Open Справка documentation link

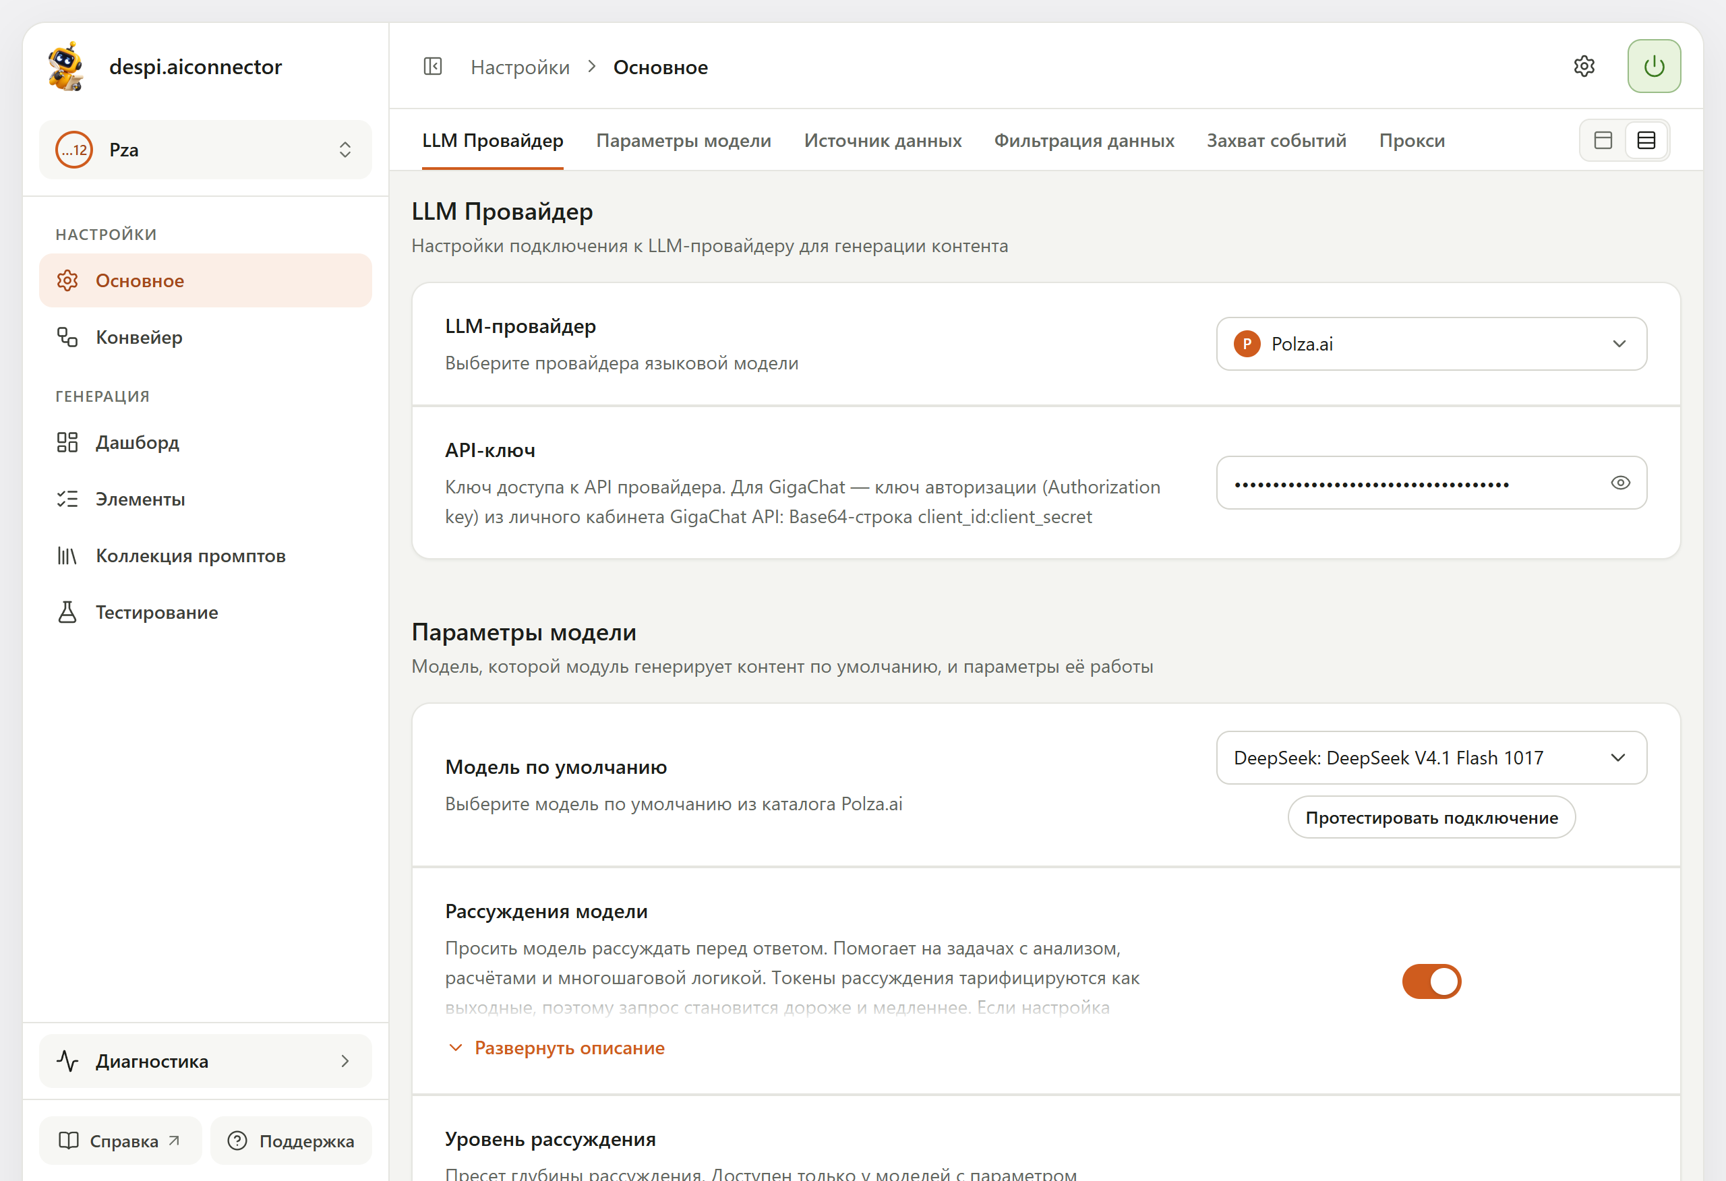click(120, 1140)
